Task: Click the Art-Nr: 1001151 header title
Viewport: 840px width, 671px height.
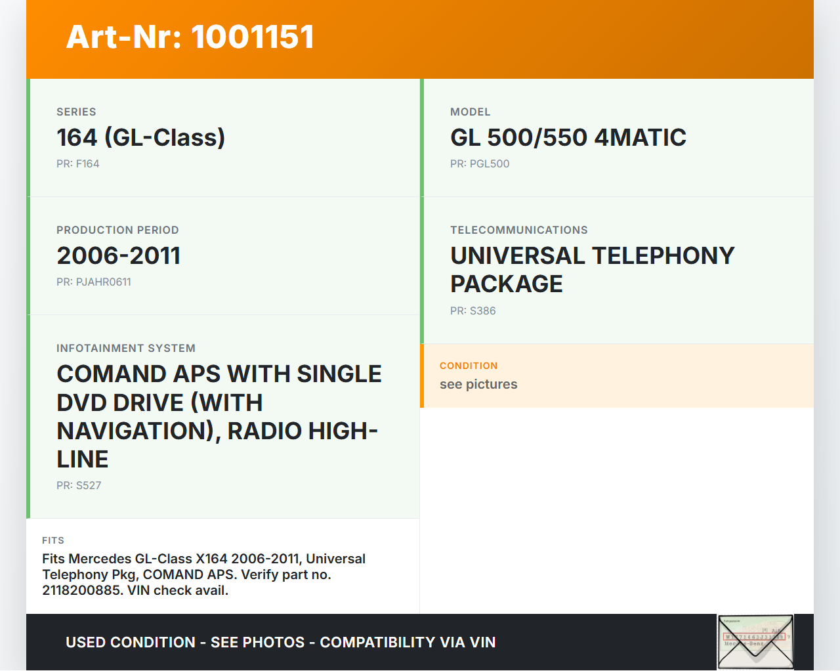Action: [x=190, y=37]
